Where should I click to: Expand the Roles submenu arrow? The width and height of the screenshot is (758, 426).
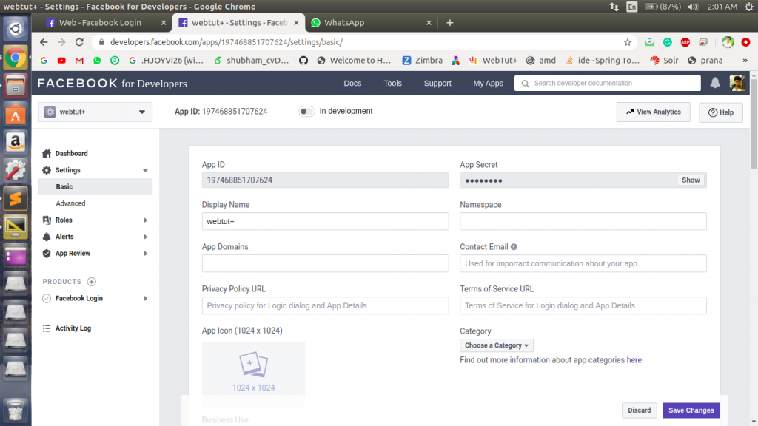pos(145,220)
